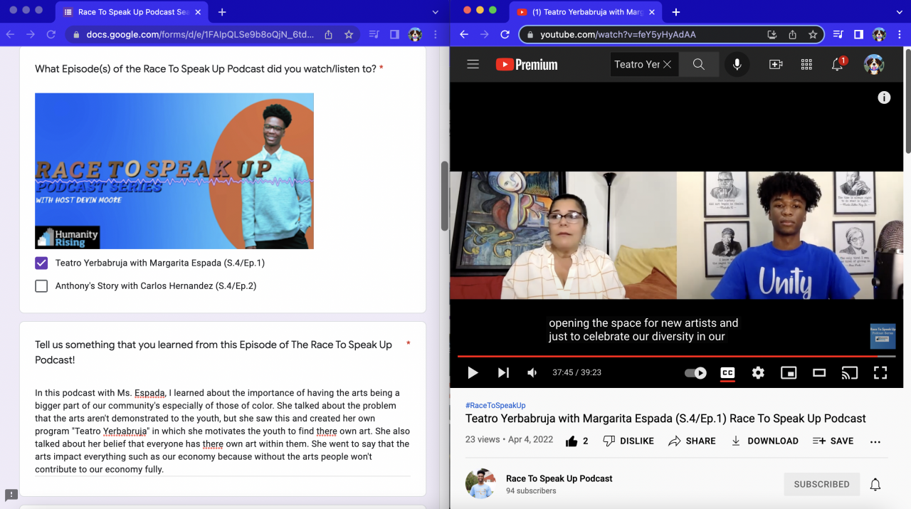Toggle the autoplay switch in player
The image size is (911, 509).
point(695,373)
